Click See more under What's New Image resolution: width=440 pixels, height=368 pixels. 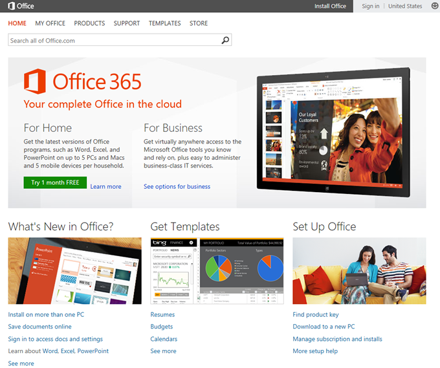coord(21,363)
